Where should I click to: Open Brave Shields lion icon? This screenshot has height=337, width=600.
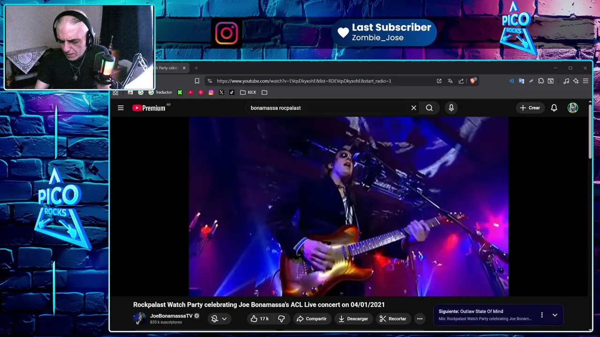[x=473, y=81]
